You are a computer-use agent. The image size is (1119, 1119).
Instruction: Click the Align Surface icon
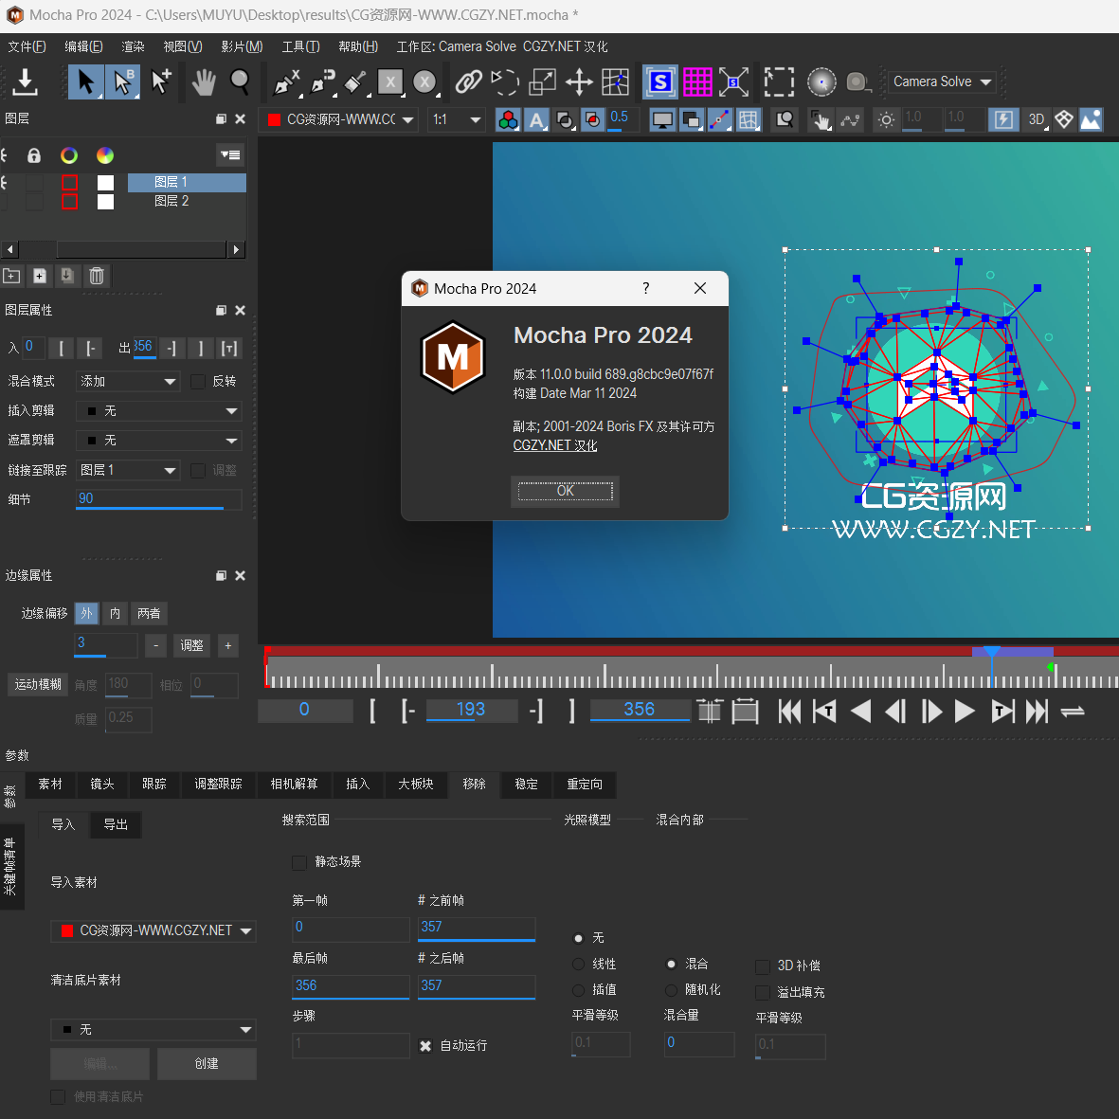[733, 82]
